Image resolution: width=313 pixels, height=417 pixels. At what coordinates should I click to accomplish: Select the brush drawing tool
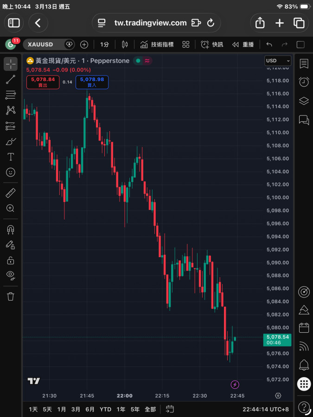11,141
